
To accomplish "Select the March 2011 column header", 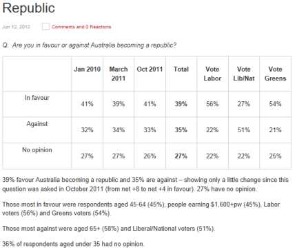I will (119, 74).
